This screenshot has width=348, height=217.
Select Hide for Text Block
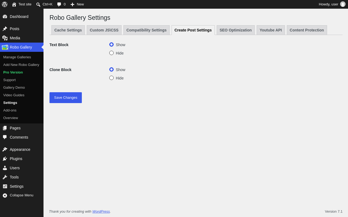pos(111,53)
